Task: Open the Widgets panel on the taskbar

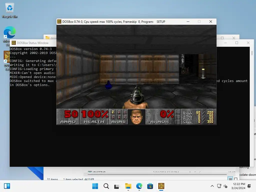Action: pyautogui.click(x=7, y=186)
